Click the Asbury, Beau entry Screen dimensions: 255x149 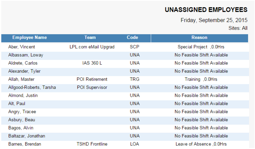click(22, 120)
